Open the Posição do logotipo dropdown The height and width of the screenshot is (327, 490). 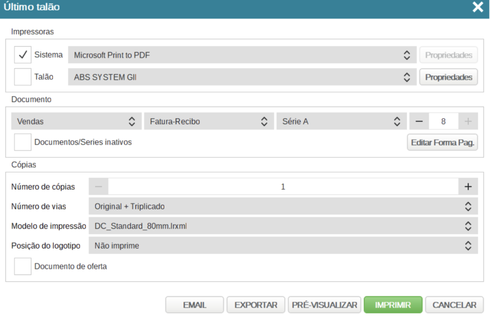282,246
